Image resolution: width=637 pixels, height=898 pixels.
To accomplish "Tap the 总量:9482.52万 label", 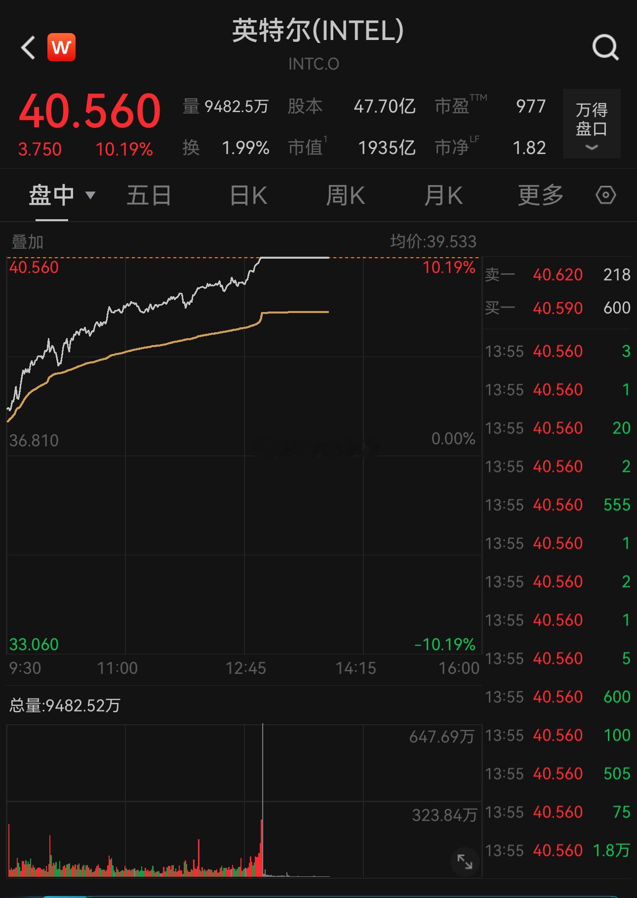I will coord(65,705).
